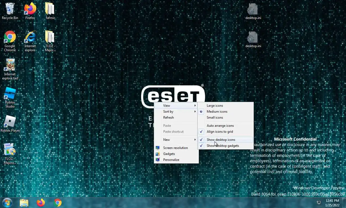Select the lower desktop.ini file icon
The image size is (346, 208).
tap(253, 39)
